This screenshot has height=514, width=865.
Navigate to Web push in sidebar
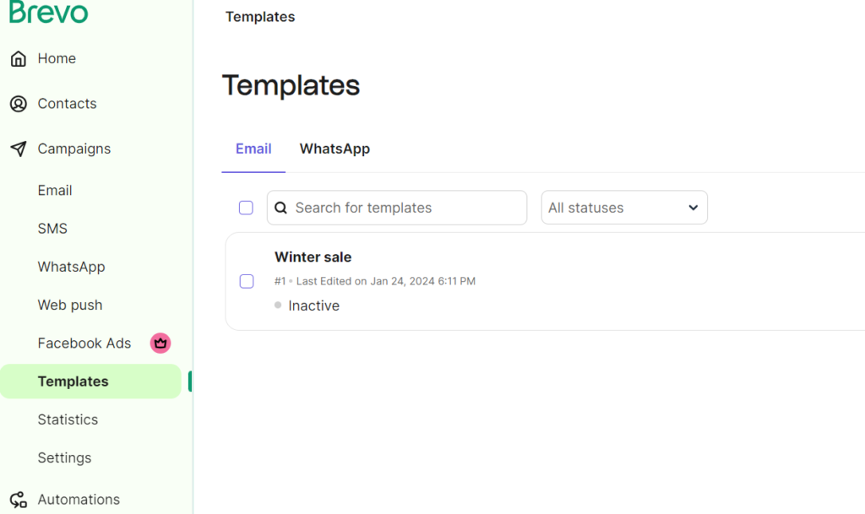70,306
